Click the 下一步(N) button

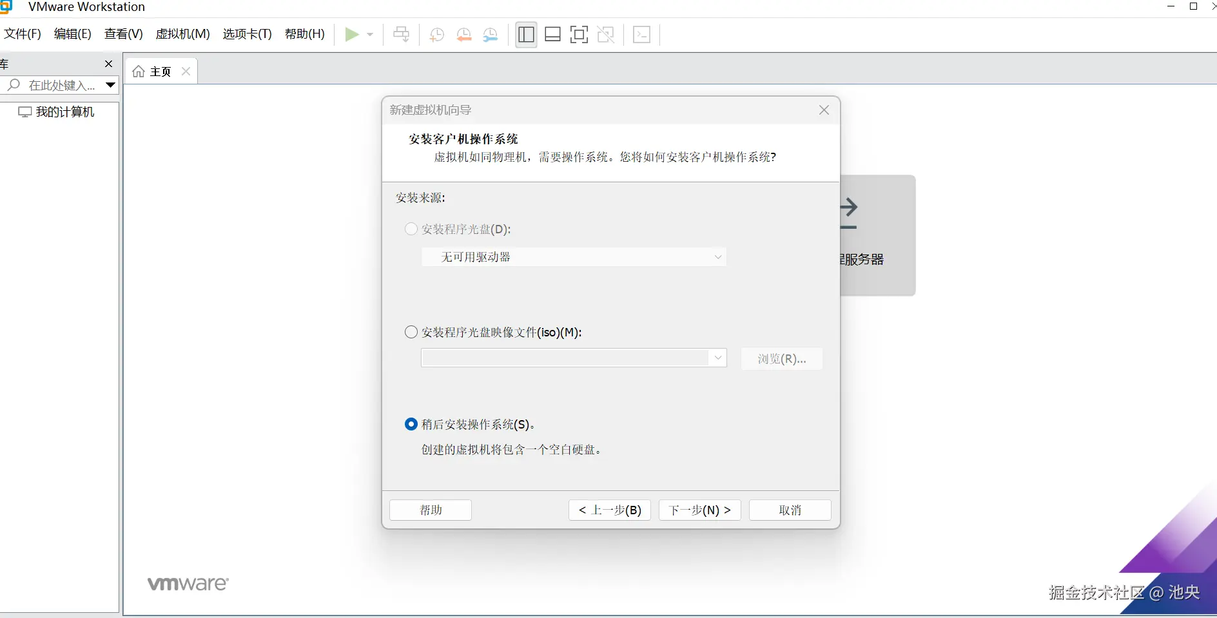699,510
